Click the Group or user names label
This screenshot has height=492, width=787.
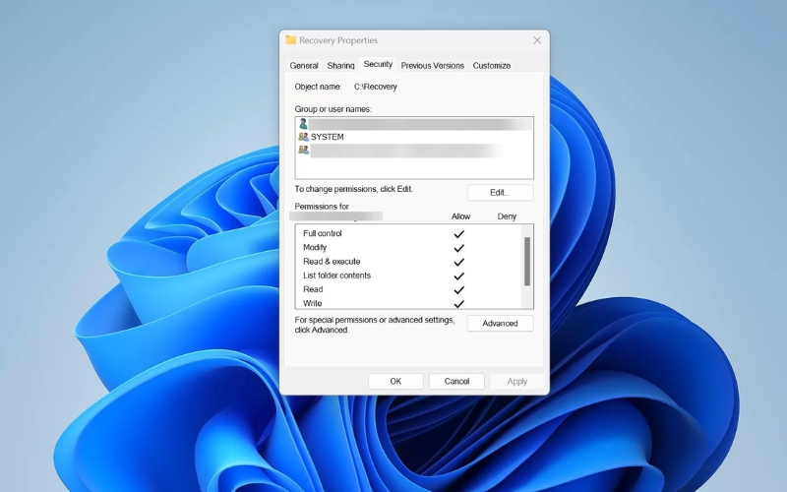tap(333, 109)
